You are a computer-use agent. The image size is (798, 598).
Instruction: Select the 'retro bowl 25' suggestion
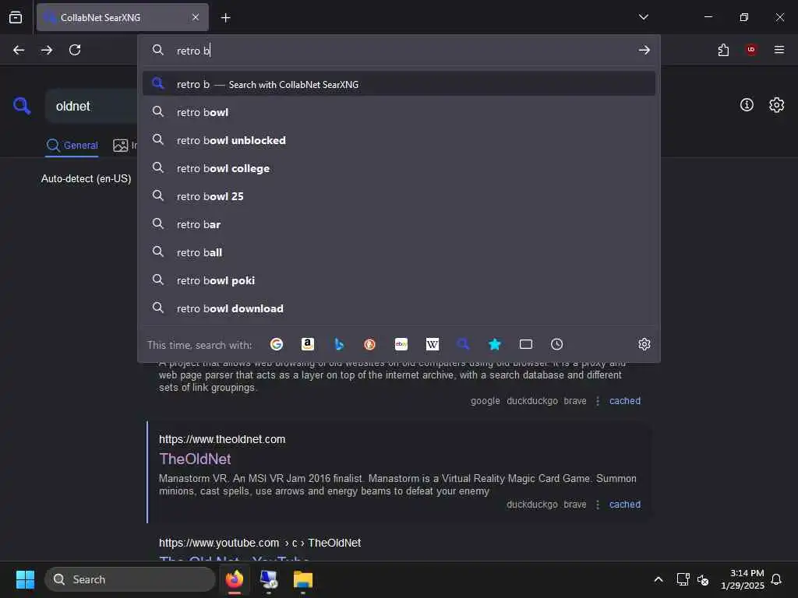399,195
